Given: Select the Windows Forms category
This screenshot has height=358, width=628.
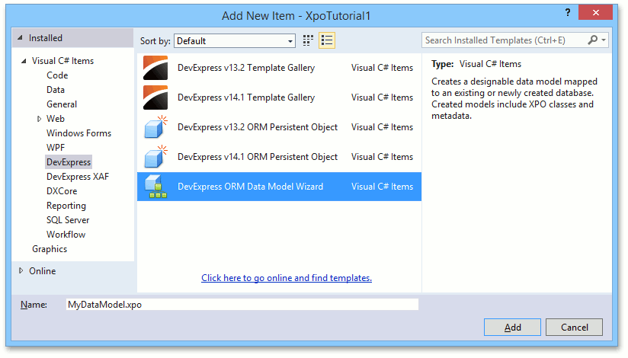Looking at the screenshot, I should pos(78,133).
